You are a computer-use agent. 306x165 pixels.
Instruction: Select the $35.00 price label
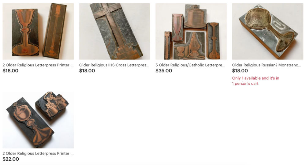(x=164, y=71)
